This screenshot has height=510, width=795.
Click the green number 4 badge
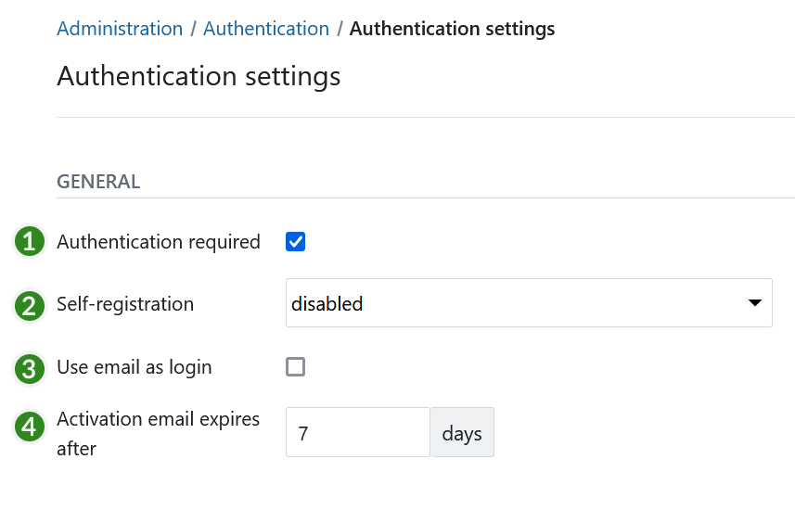30,427
